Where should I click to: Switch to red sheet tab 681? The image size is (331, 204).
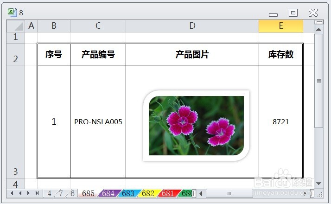tap(168, 193)
